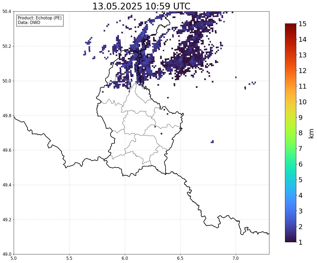Click latitude axis label 49.6
Image resolution: width=317 pixels, height=263 pixels.
click(x=7, y=150)
